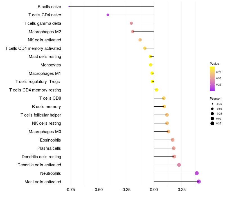Click the Pvalue color gradient bar
The width and height of the screenshot is (225, 197).
(212, 79)
